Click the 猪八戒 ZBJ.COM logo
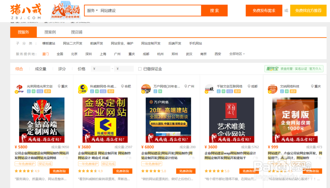 (x=26, y=11)
